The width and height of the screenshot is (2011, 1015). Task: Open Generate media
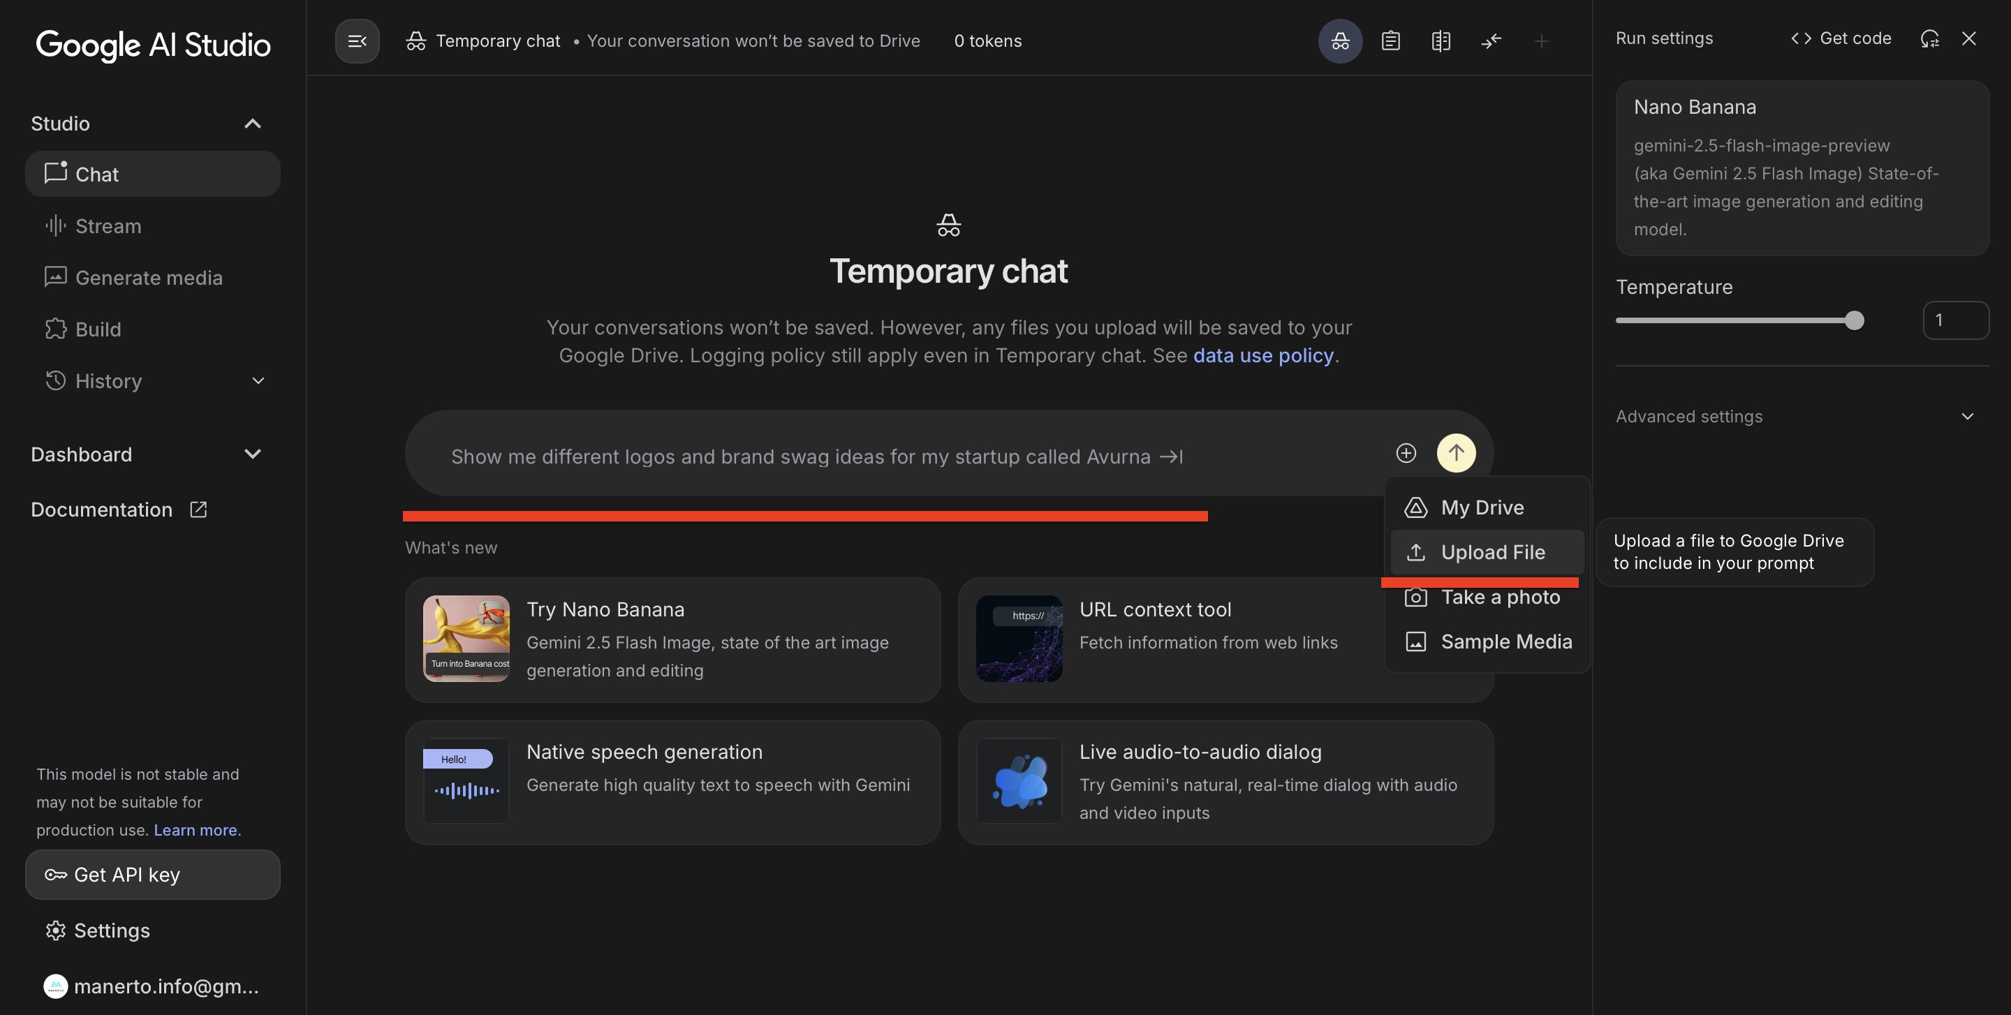pos(152,278)
